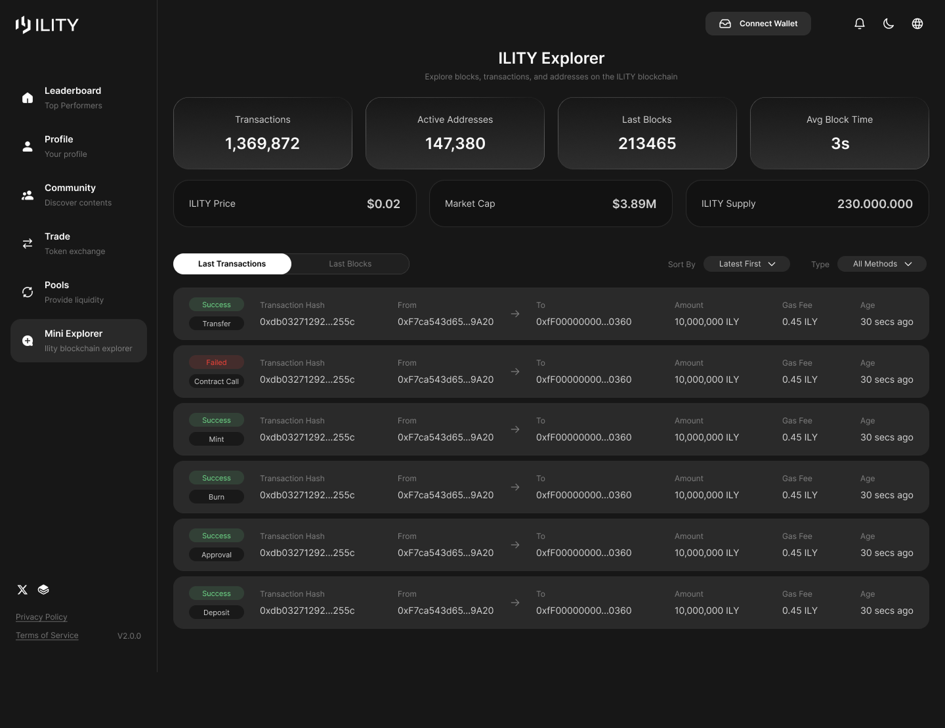Open the ILITY logo in the sidebar
945x728 pixels.
click(x=47, y=24)
